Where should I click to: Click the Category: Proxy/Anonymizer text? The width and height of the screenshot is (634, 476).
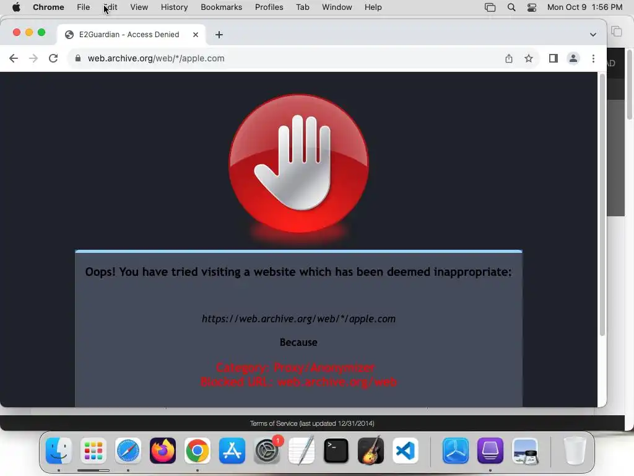point(295,368)
